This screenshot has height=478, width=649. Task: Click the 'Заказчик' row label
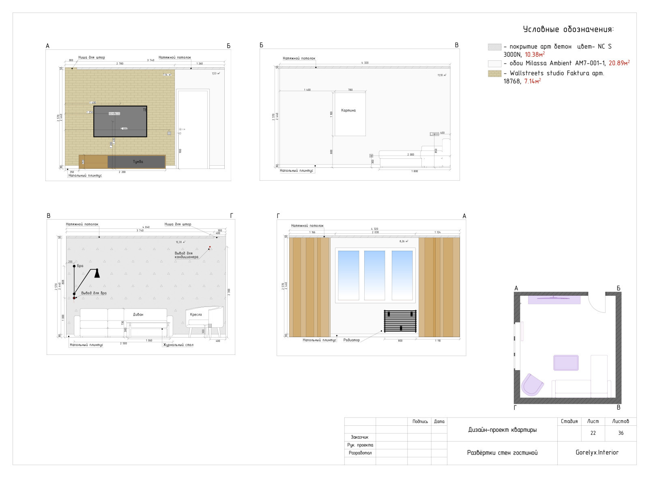click(360, 437)
